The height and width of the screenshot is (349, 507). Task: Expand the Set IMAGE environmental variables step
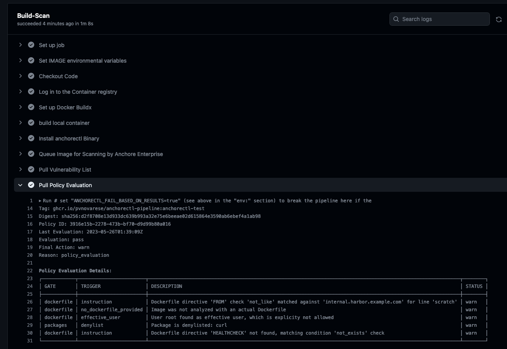(x=21, y=61)
